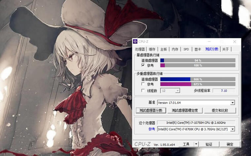Click the 多重處理器執行緒 group label

coord(150,74)
